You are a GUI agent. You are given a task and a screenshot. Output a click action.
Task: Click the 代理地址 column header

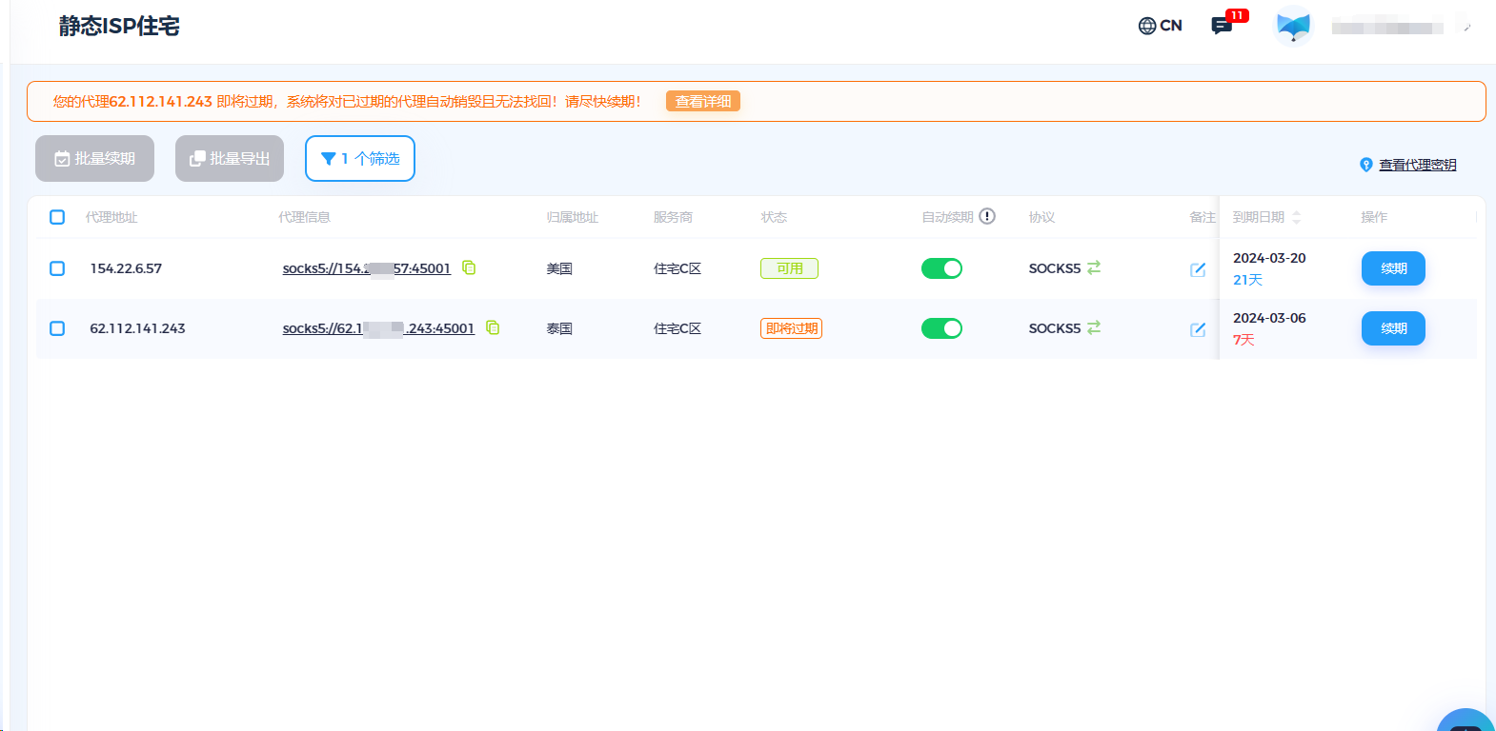coord(111,217)
